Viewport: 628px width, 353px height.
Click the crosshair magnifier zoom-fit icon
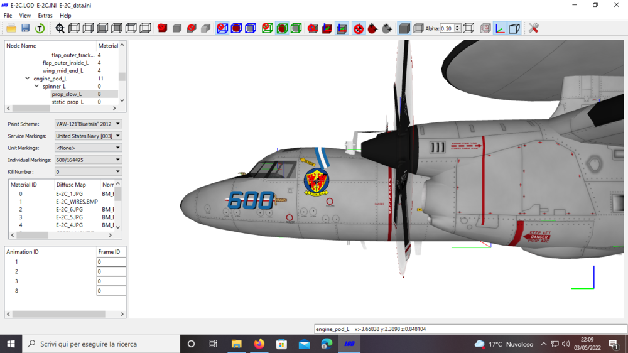[60, 28]
